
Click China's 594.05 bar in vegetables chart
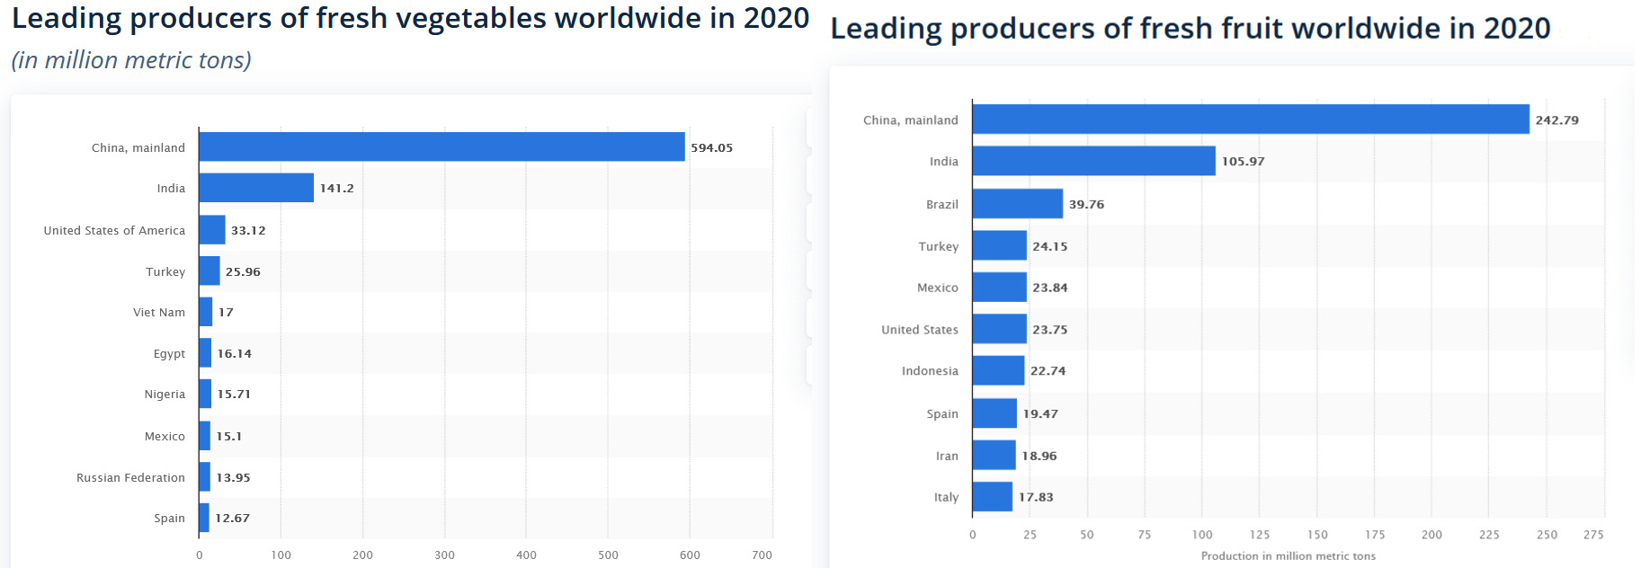441,147
